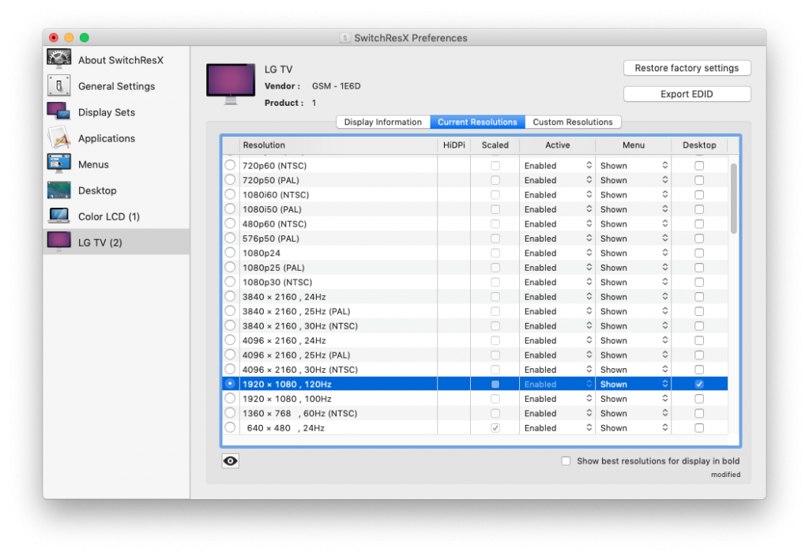Viewport: 809px width, 556px height.
Task: Click the Restore factory settings button
Action: 687,68
